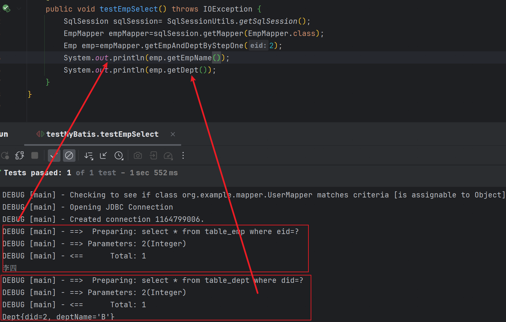The width and height of the screenshot is (506, 322).
Task: Open test history dropdown
Action: [119, 156]
